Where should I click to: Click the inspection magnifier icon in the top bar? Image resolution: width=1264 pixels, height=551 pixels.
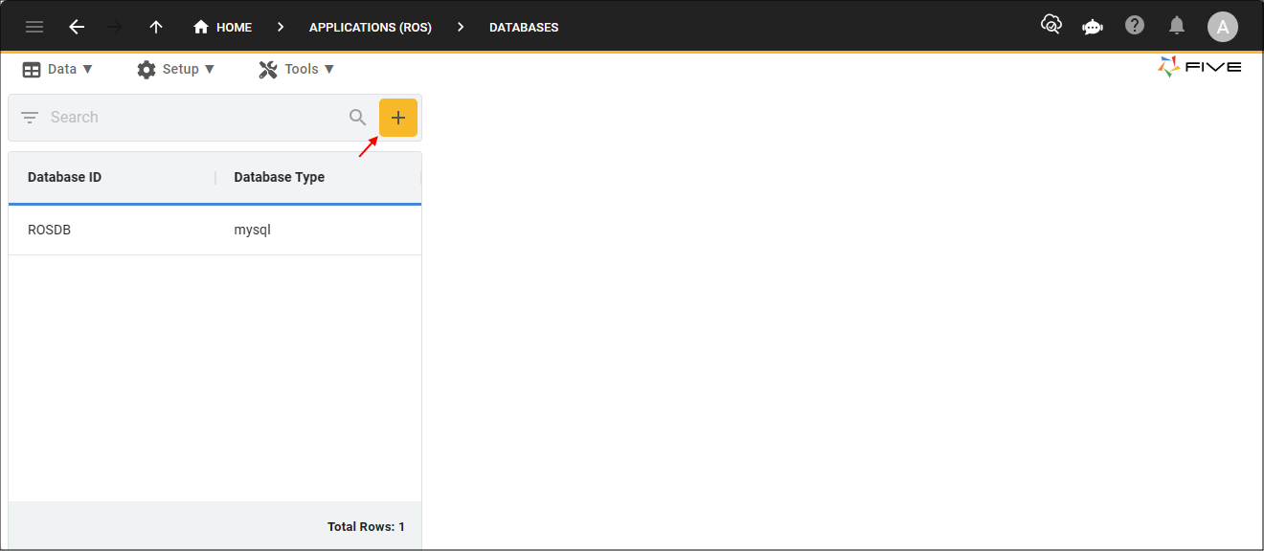[x=1050, y=25]
